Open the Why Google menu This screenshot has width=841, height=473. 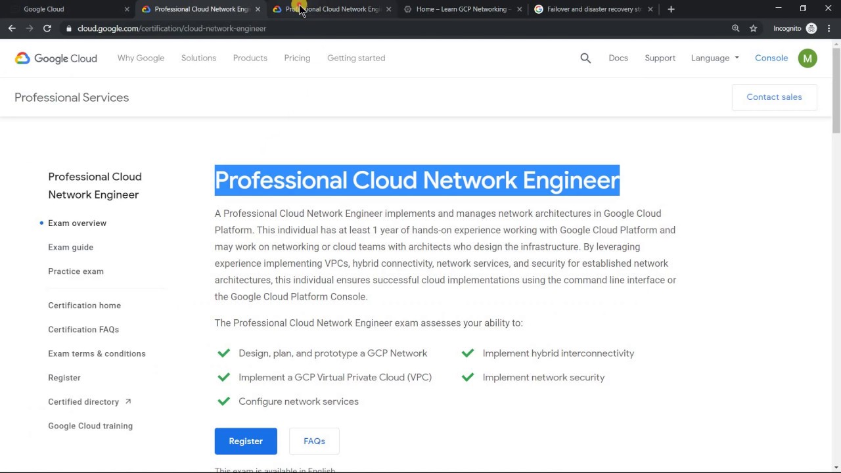141,58
